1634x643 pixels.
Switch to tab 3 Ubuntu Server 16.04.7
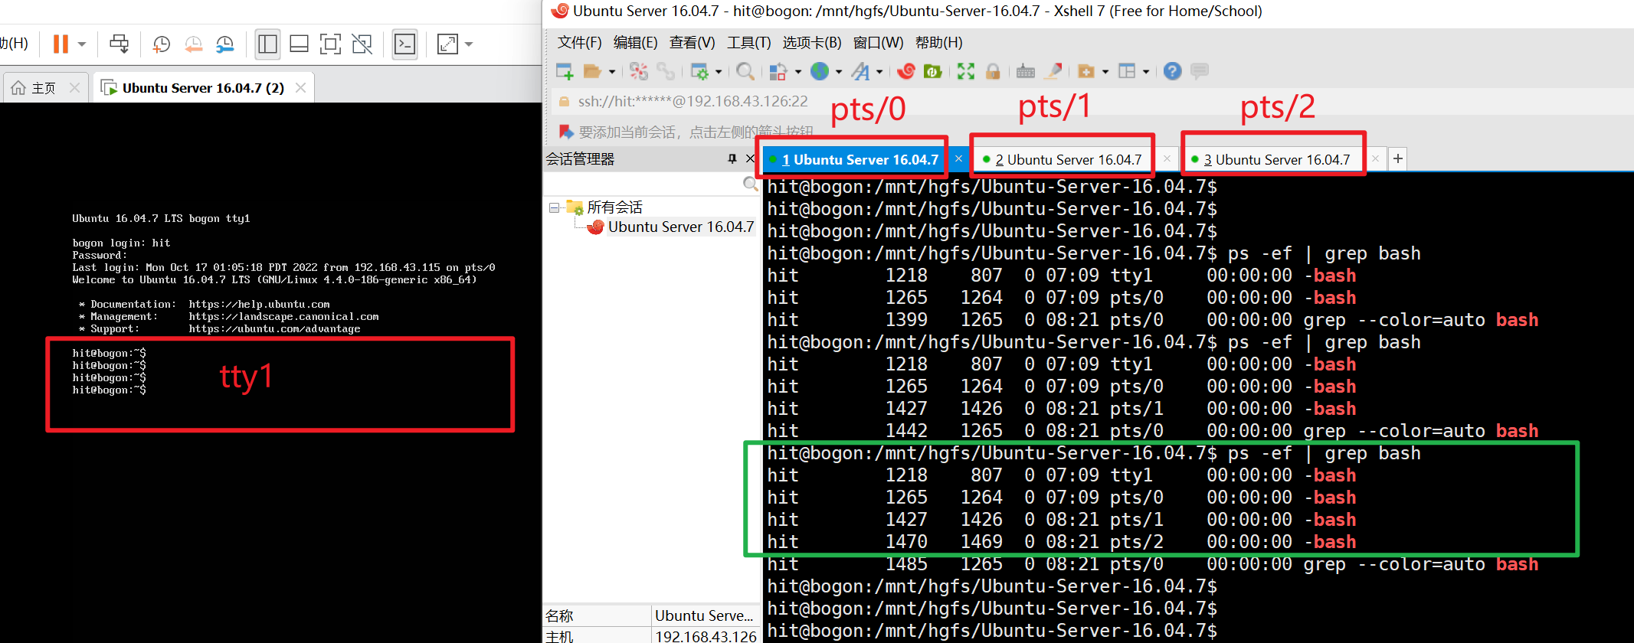pyautogui.click(x=1276, y=159)
